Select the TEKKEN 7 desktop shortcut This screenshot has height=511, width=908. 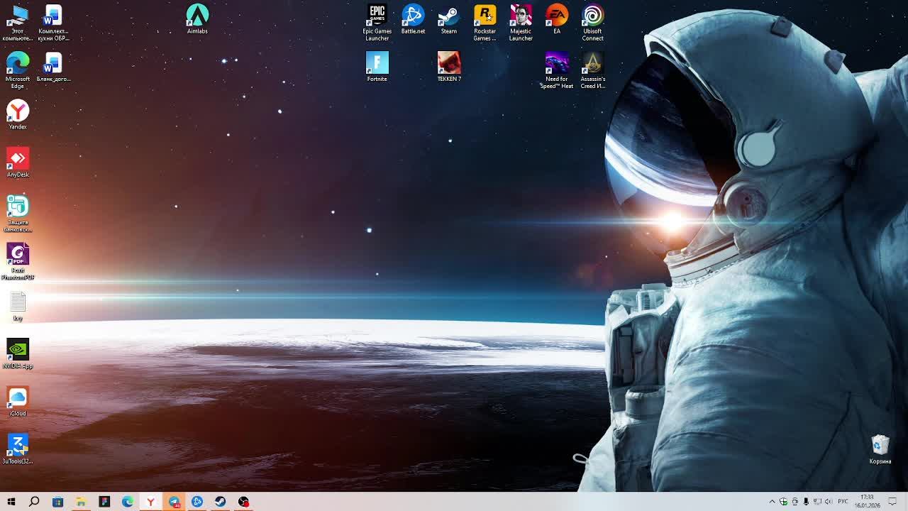click(449, 67)
